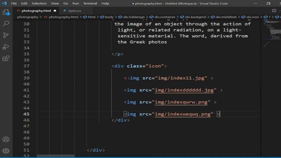Open the File menu
The image size is (281, 158).
click(x=14, y=4)
